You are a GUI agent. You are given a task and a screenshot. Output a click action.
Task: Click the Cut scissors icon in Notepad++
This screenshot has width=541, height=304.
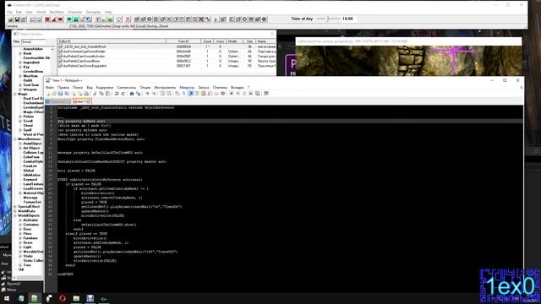(x=95, y=94)
